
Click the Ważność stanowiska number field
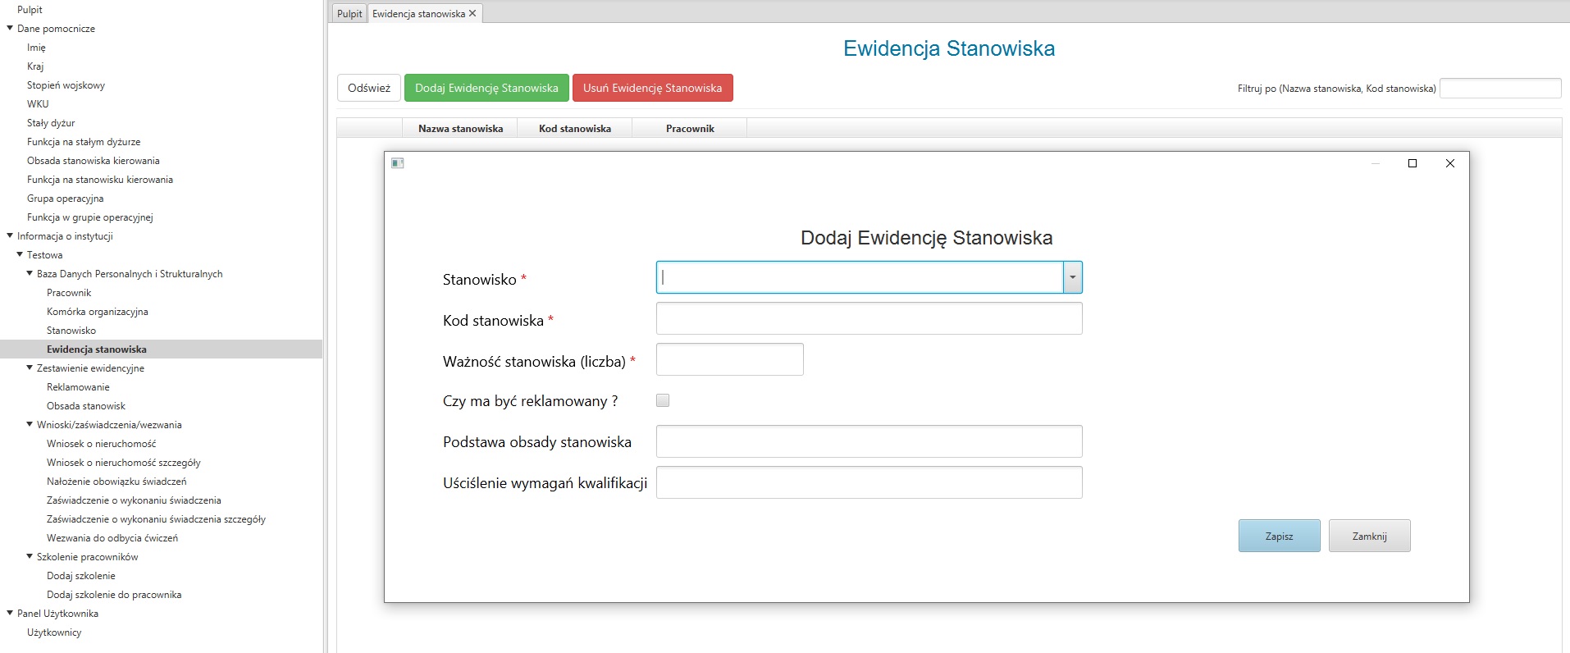(x=729, y=359)
